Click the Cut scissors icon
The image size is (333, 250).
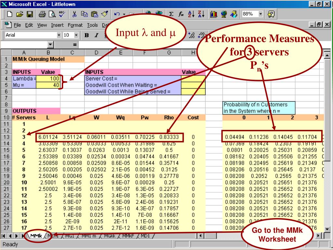tap(74, 14)
